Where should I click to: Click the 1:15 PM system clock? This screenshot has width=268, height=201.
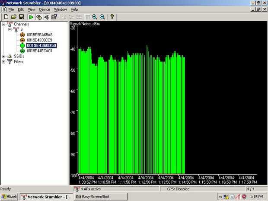click(x=257, y=197)
